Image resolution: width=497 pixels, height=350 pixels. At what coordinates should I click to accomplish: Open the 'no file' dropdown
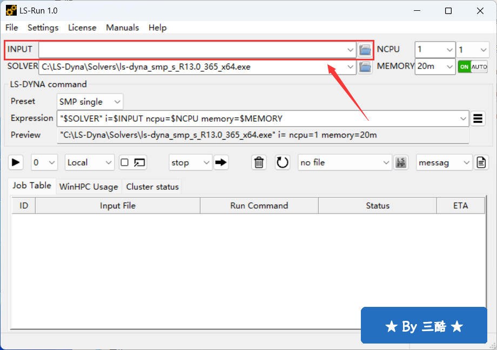(x=345, y=162)
